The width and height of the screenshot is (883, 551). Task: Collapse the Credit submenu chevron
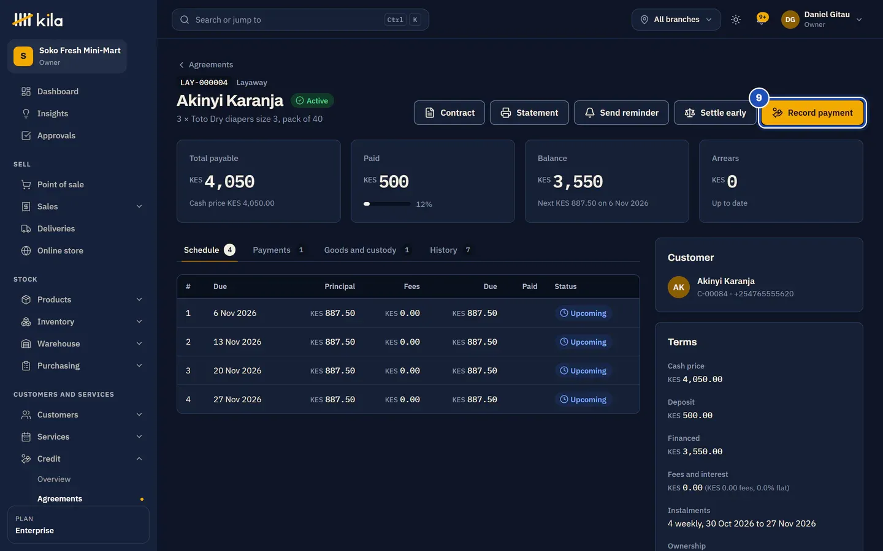(x=139, y=459)
